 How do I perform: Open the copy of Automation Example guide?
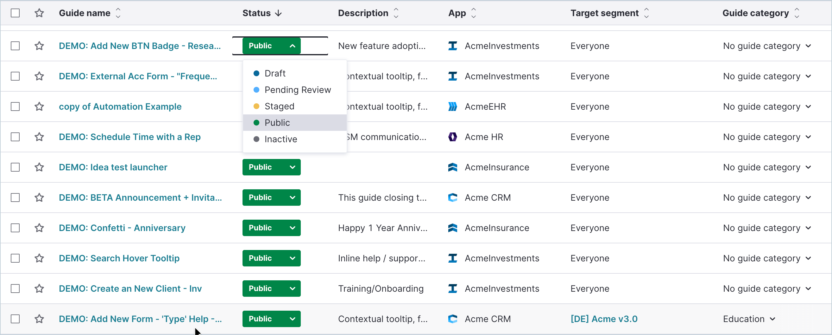point(120,107)
